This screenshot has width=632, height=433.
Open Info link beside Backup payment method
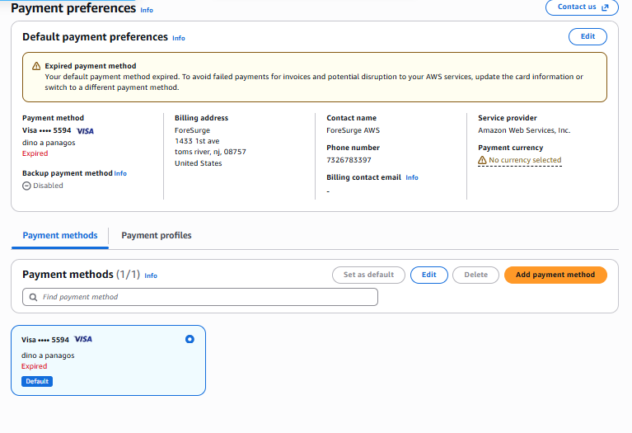[120, 173]
